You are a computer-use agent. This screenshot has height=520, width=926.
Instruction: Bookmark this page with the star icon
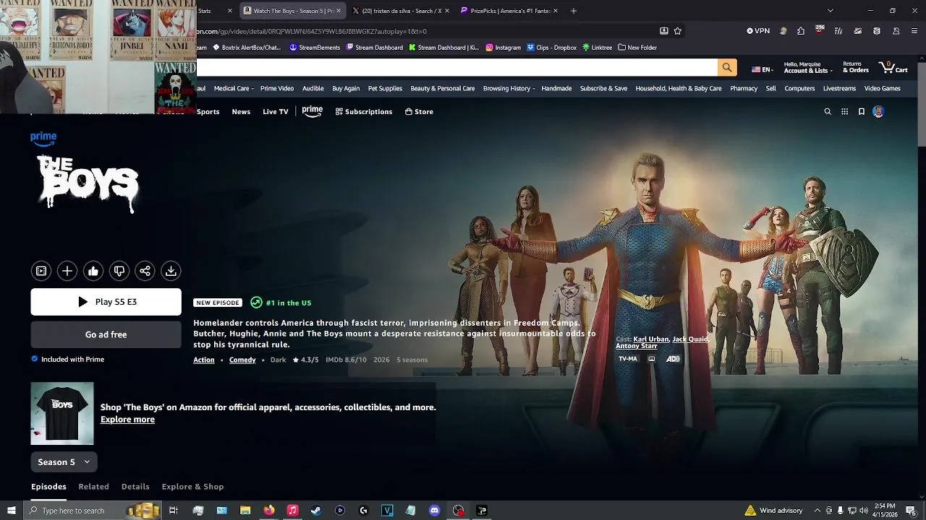pyautogui.click(x=678, y=31)
